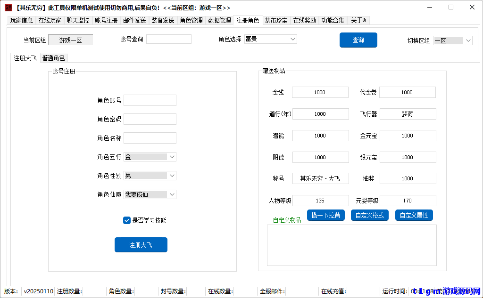Image resolution: width=483 pixels, height=298 pixels.
Task: Switch to the 普通角色 tab
Action: pyautogui.click(x=53, y=58)
